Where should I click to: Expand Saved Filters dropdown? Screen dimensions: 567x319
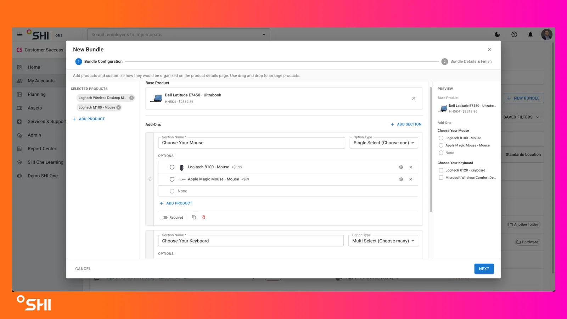point(521,117)
